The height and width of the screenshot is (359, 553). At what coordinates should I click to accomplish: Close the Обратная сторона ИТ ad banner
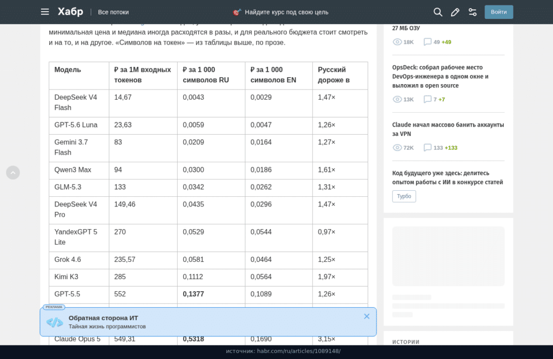point(367,316)
